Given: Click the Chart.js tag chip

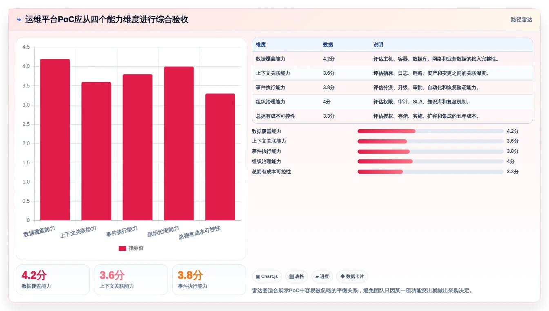Looking at the screenshot, I should (267, 277).
